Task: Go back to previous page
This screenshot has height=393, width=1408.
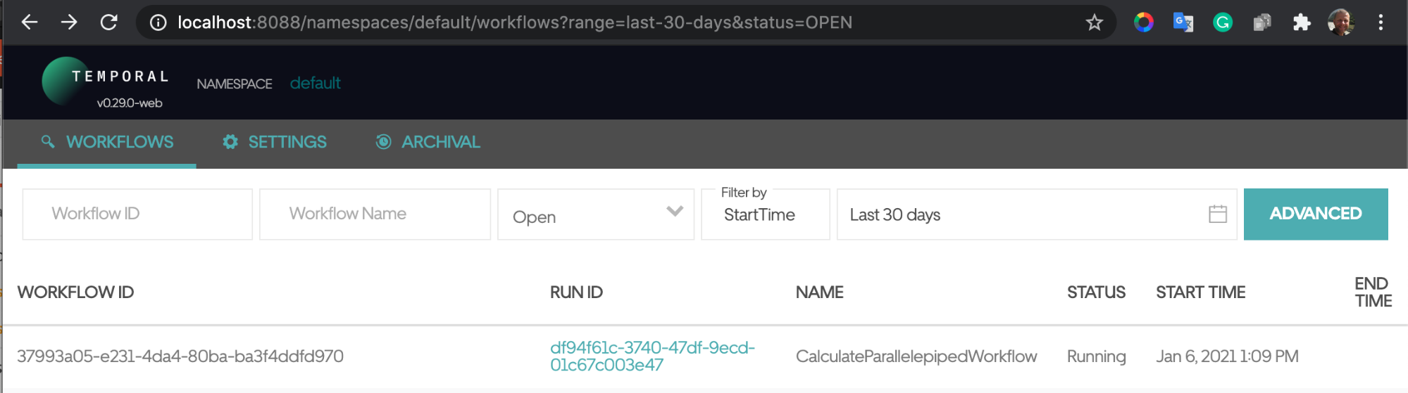Action: pyautogui.click(x=29, y=22)
